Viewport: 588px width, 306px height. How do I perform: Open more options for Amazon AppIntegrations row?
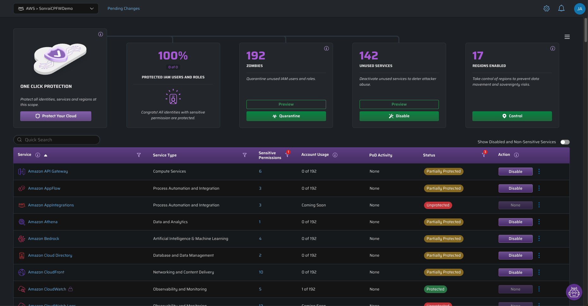pos(539,205)
